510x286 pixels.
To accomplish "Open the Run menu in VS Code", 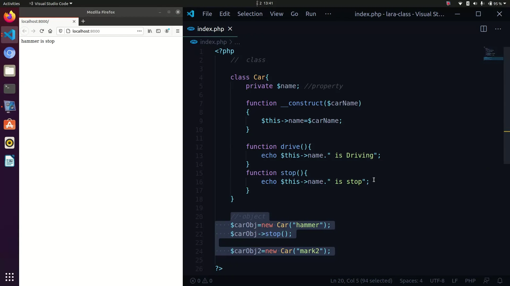I will 311,14.
